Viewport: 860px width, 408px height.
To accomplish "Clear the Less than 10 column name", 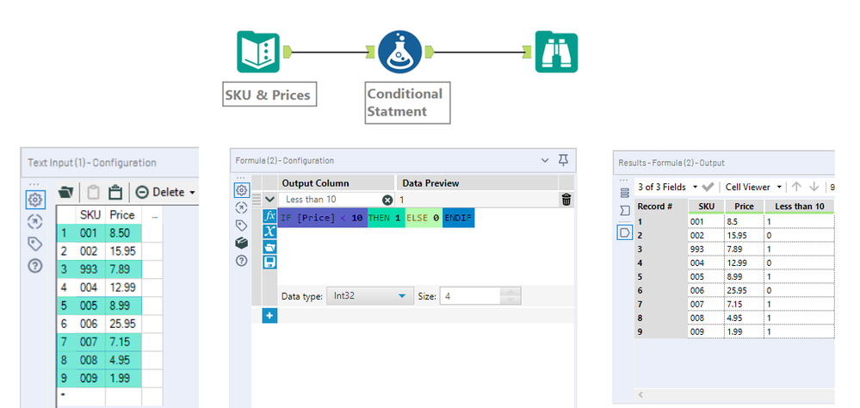I will (x=387, y=201).
